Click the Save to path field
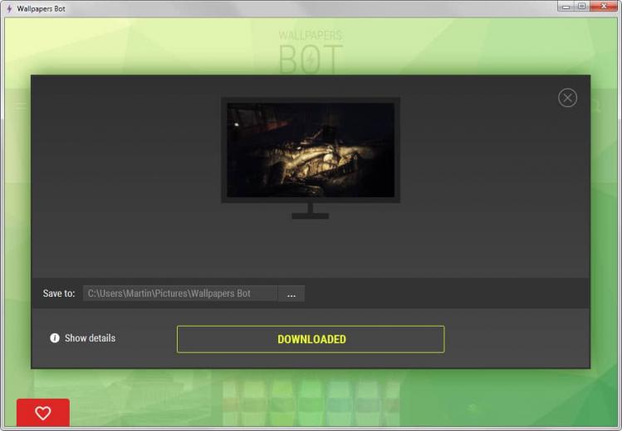 tap(180, 293)
